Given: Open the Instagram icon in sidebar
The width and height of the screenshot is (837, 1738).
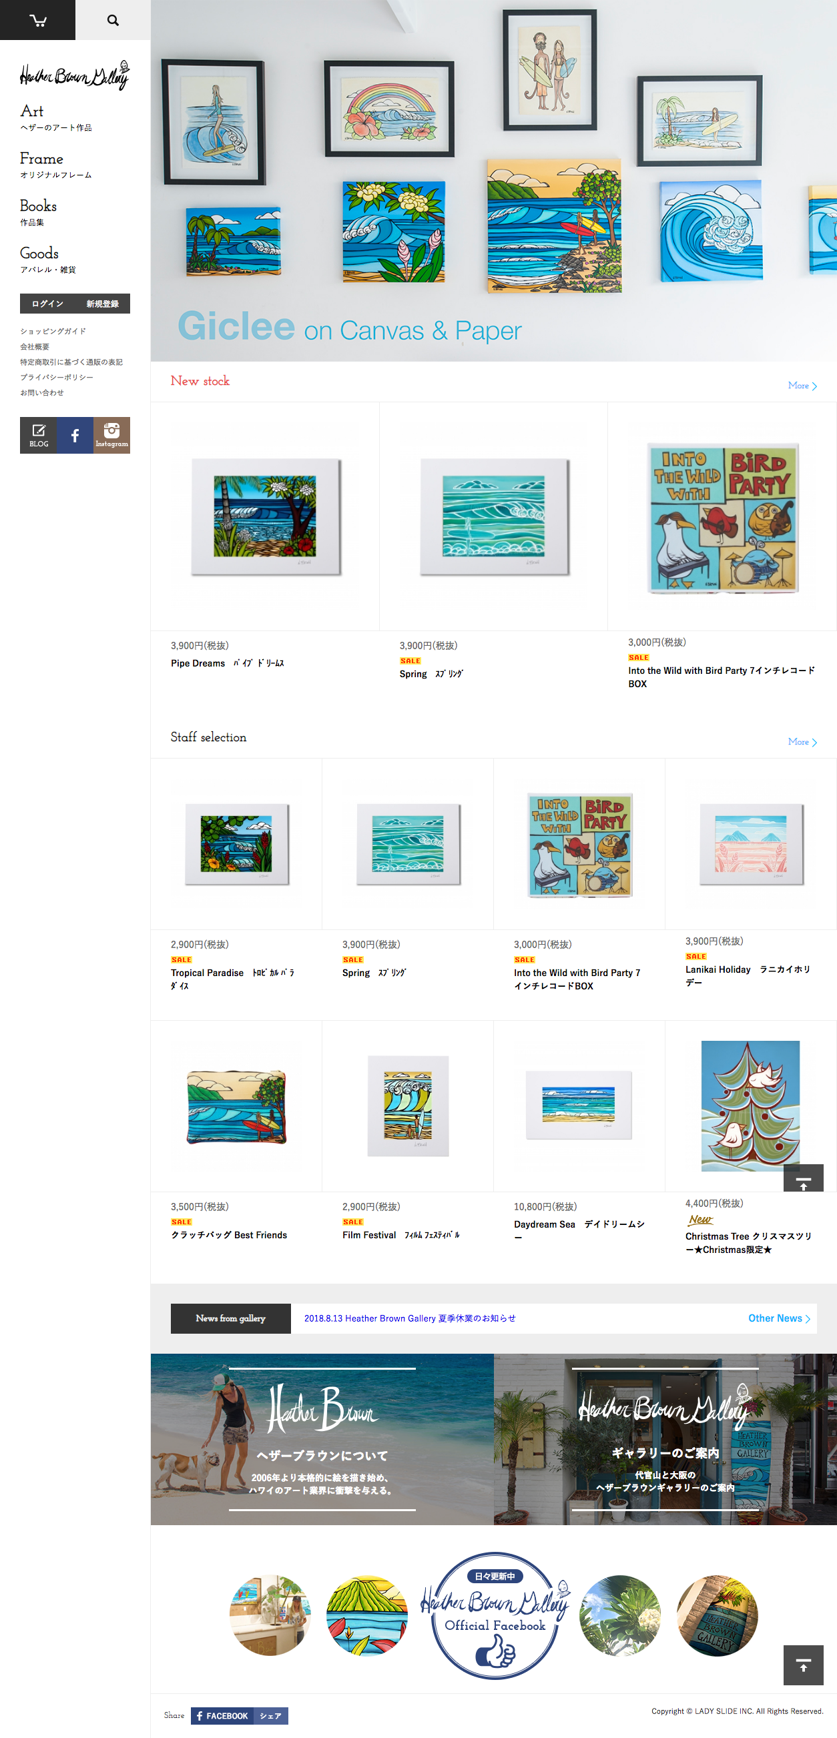Looking at the screenshot, I should pyautogui.click(x=111, y=435).
